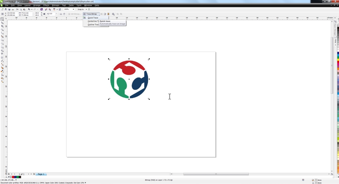Open the View menu

click(20, 5)
